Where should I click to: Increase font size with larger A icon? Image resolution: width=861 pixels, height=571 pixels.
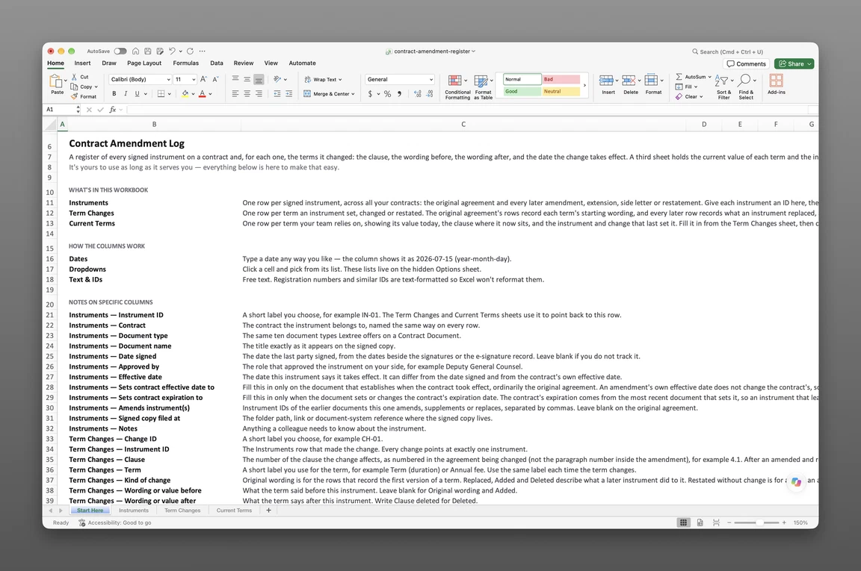[x=204, y=79]
